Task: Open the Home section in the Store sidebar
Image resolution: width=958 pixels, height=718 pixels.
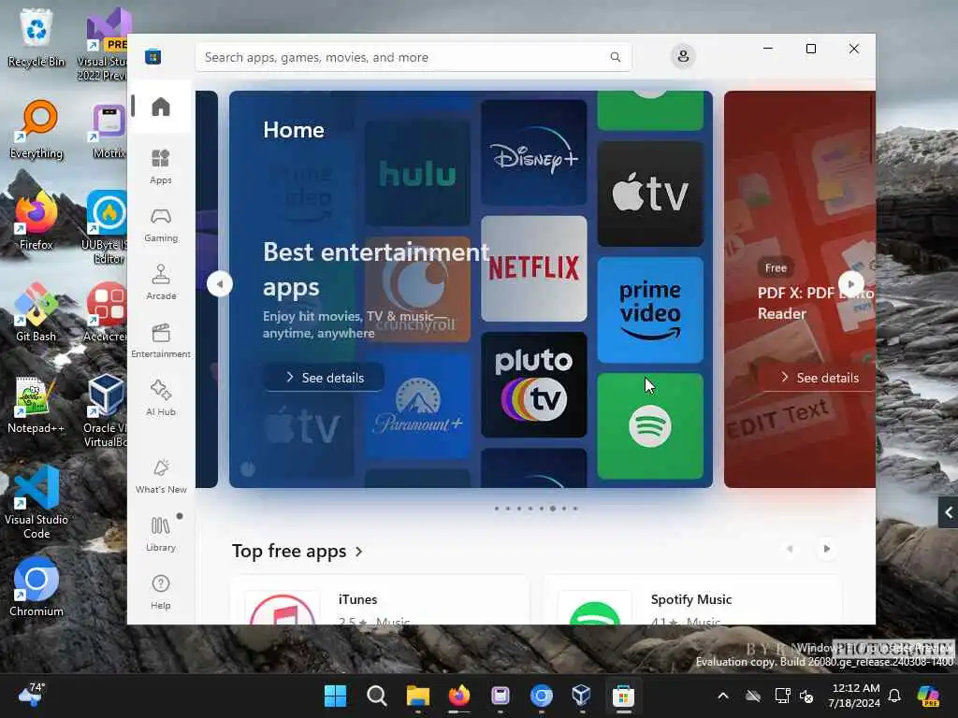Action: 161,107
